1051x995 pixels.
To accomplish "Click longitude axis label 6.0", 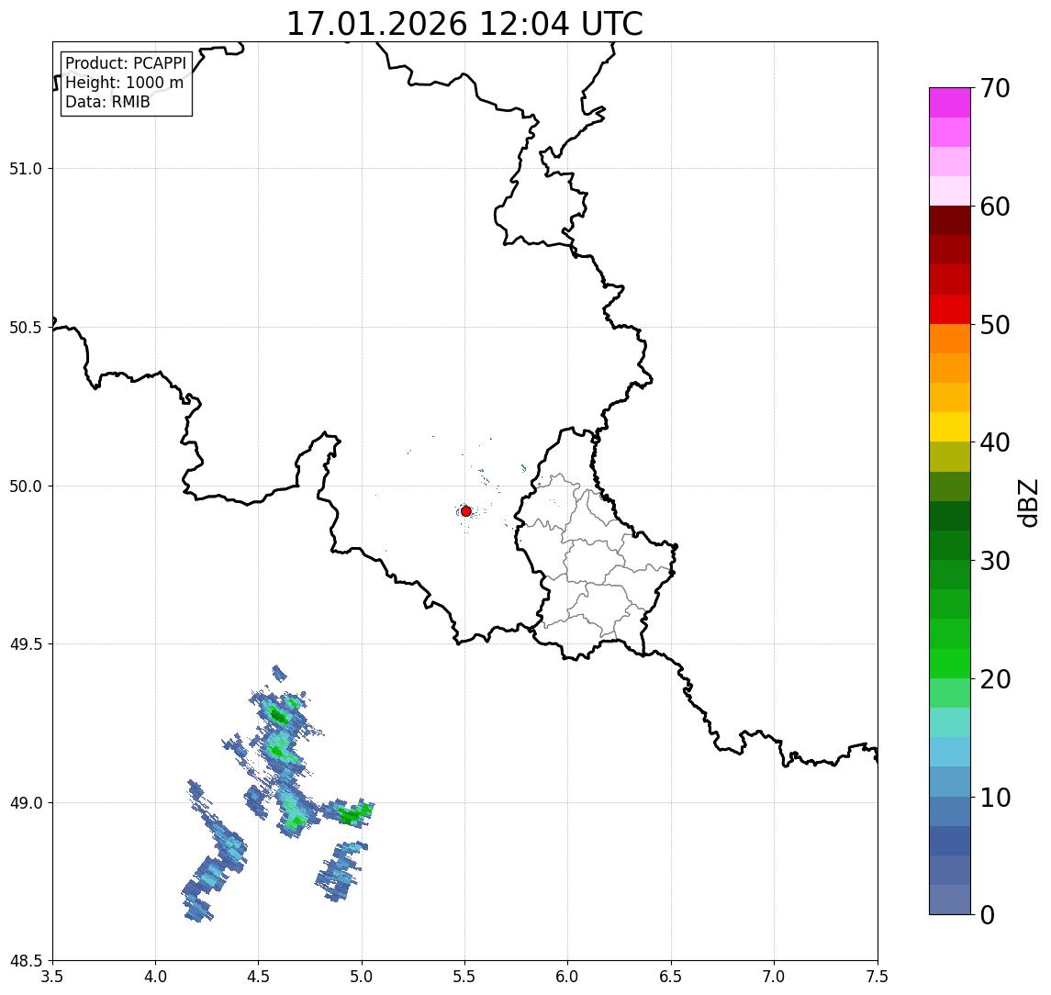I will (x=568, y=977).
